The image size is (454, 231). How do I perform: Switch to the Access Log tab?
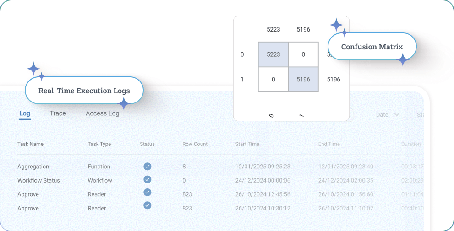point(103,113)
